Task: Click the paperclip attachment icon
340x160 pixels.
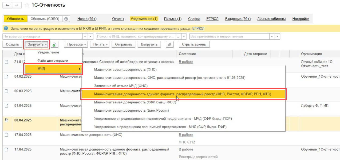Action: pos(170,45)
